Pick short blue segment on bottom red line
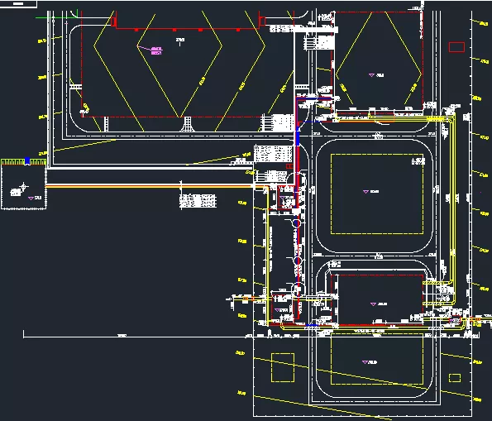Image resolution: width=492 pixels, height=421 pixels. click(311, 325)
